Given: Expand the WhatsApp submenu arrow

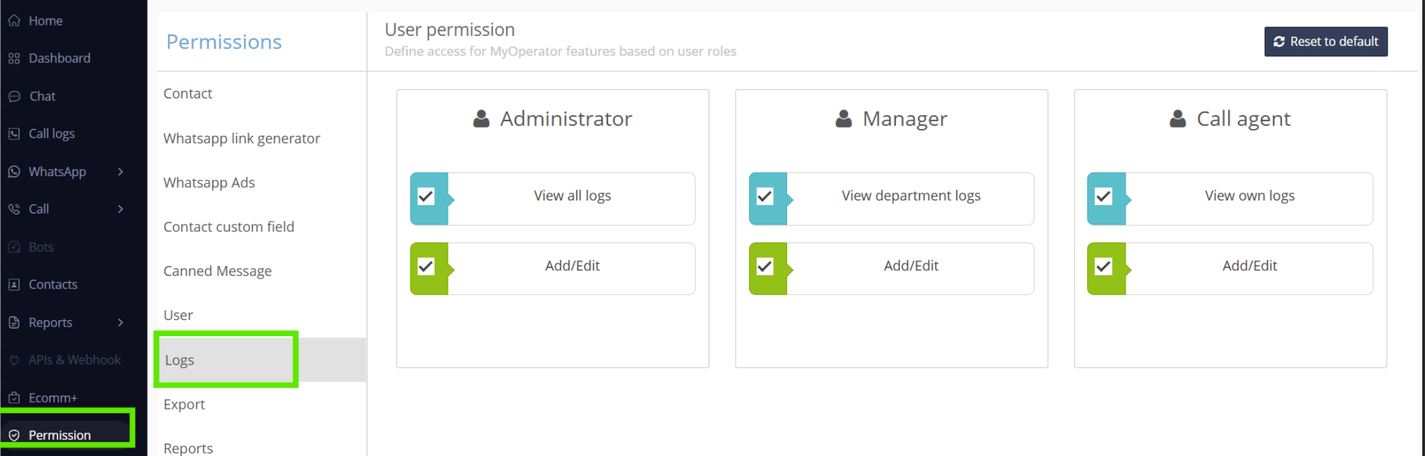Looking at the screenshot, I should 121,172.
